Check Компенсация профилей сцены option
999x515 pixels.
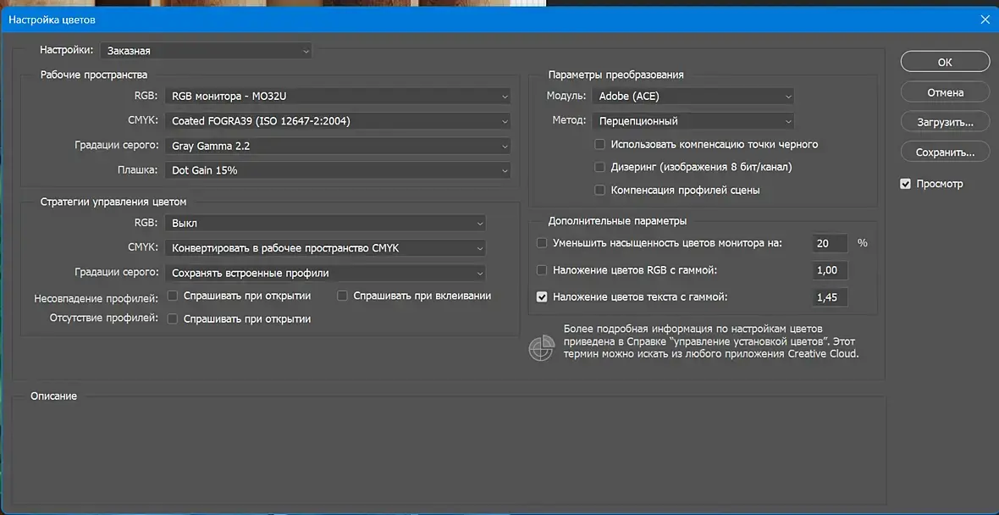point(599,190)
